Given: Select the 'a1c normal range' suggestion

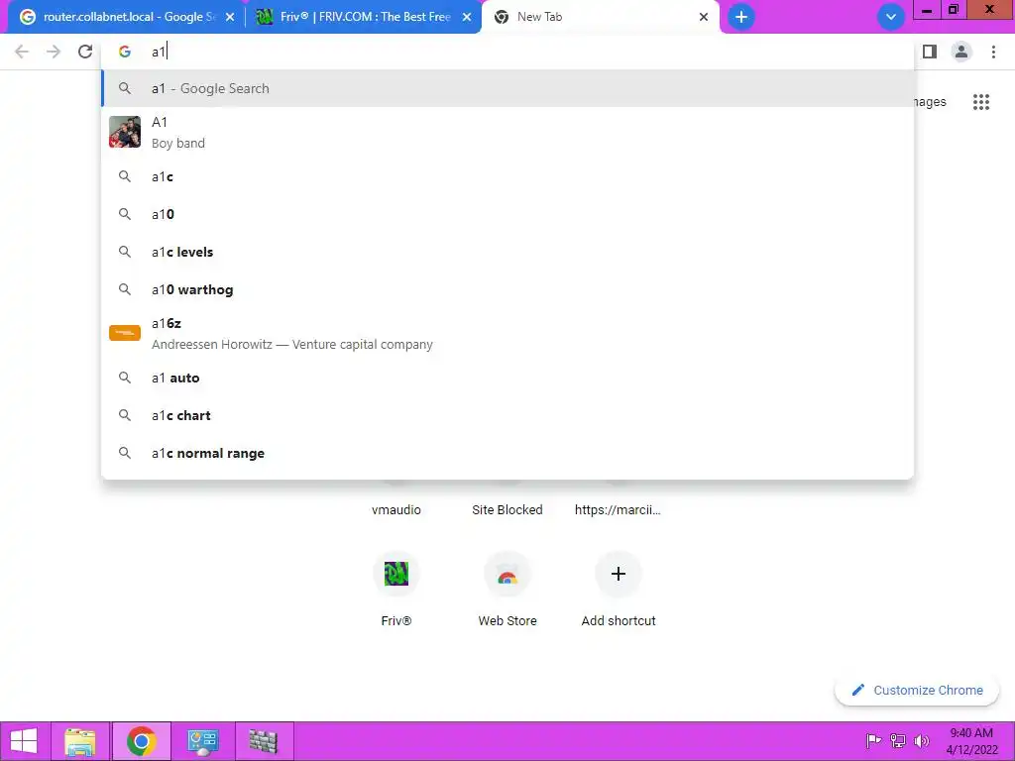Looking at the screenshot, I should [x=507, y=453].
